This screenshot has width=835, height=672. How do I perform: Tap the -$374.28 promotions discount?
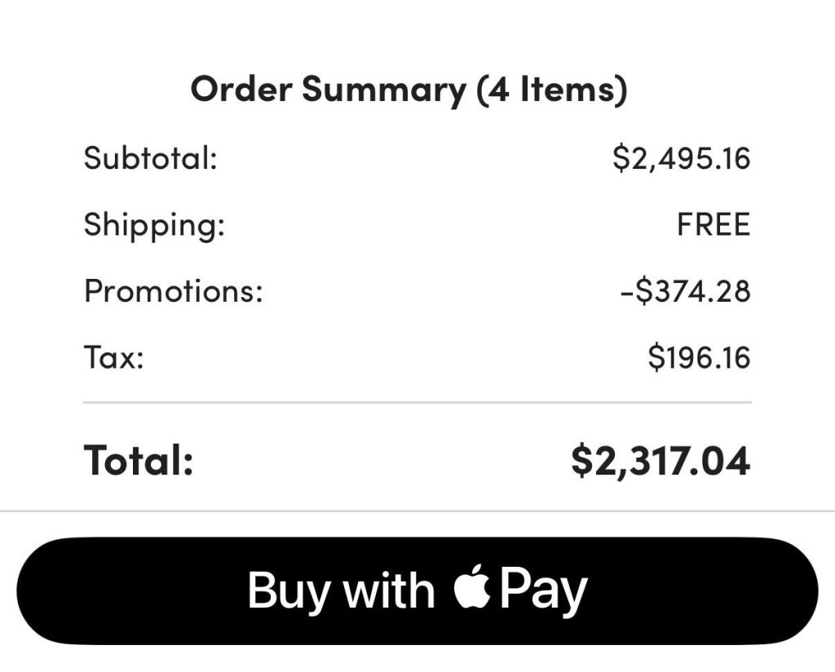pyautogui.click(x=685, y=291)
